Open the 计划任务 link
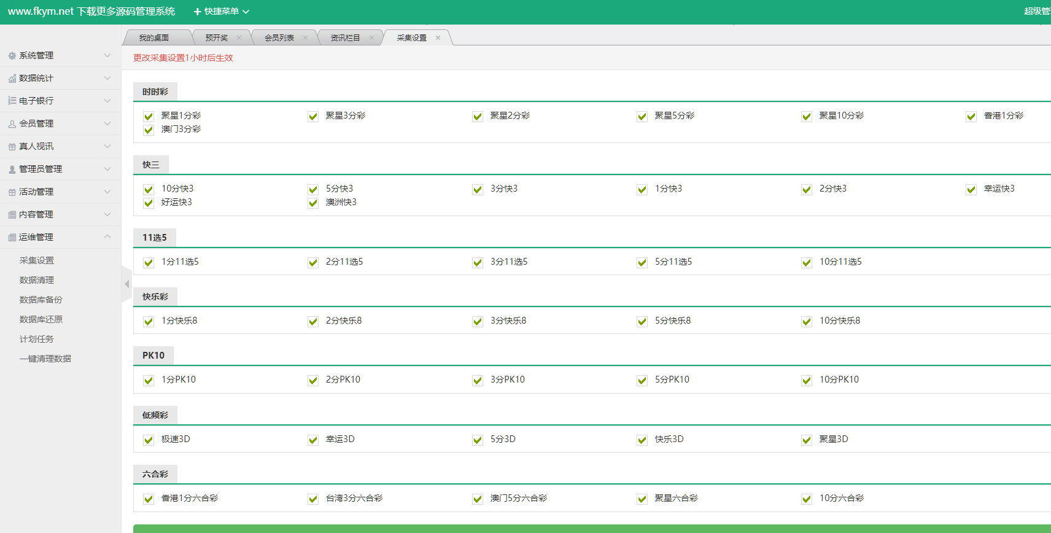This screenshot has height=533, width=1051. pyautogui.click(x=36, y=339)
